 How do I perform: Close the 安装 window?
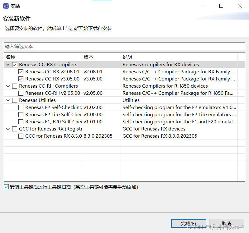coord(239,6)
